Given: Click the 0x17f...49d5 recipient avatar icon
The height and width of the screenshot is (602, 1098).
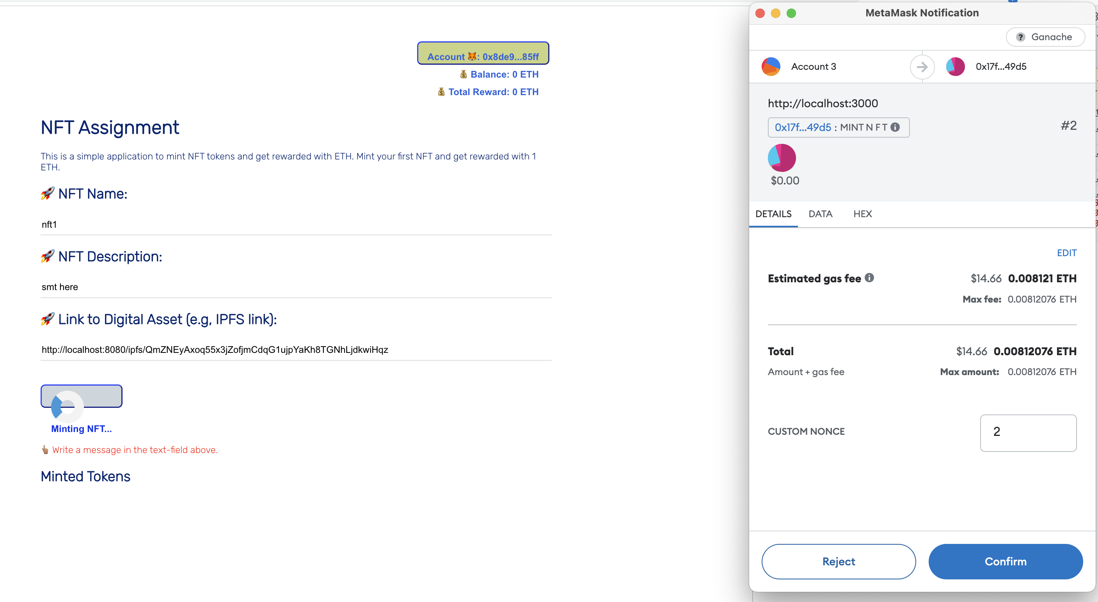Looking at the screenshot, I should (x=955, y=67).
